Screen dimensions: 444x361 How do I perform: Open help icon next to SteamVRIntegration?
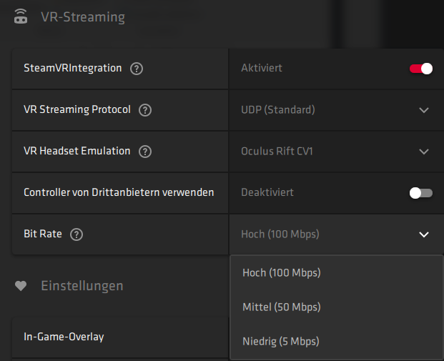pyautogui.click(x=137, y=69)
